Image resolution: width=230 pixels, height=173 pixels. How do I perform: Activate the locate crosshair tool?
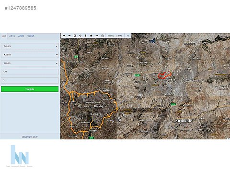tap(80, 36)
